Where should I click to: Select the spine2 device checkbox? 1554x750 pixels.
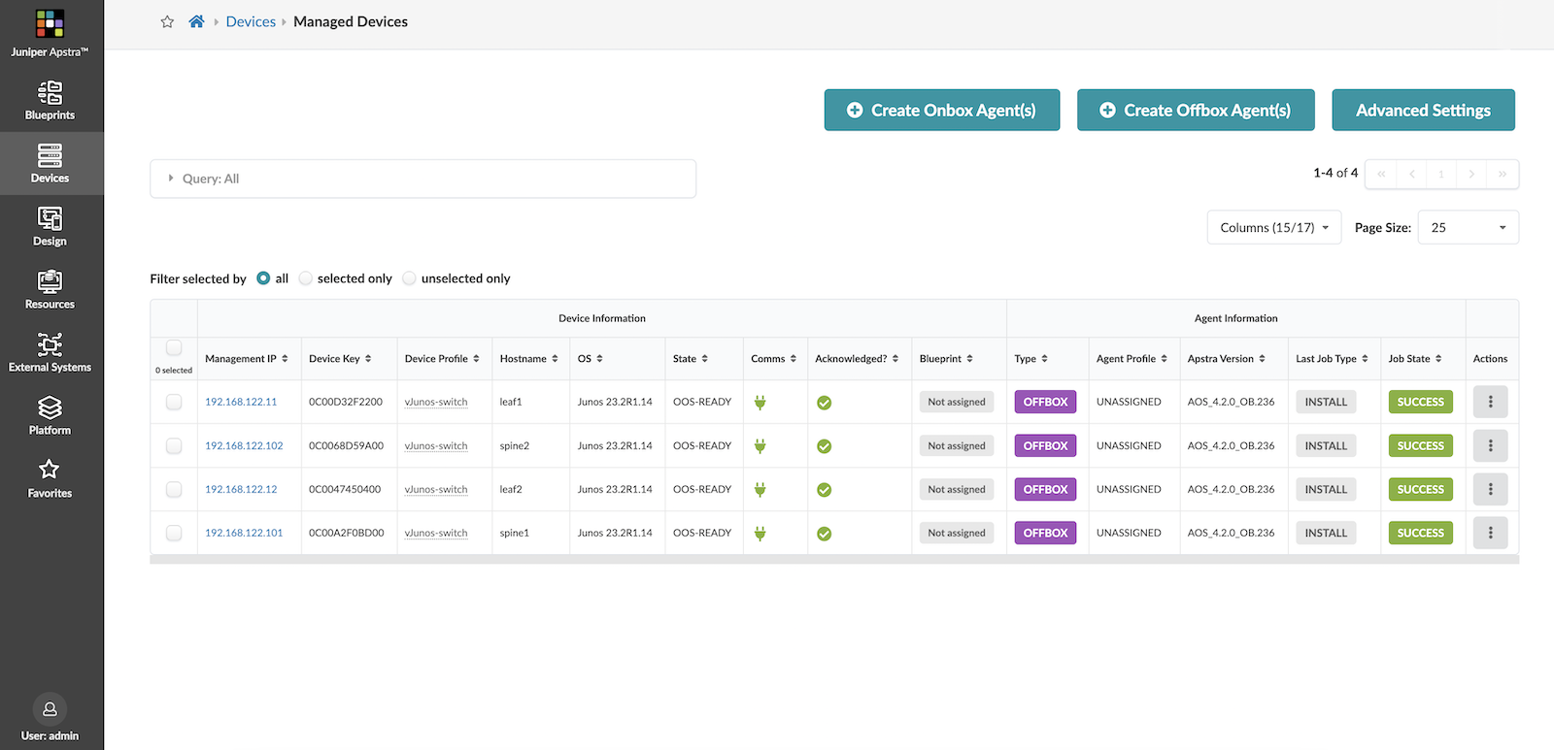pyautogui.click(x=174, y=445)
